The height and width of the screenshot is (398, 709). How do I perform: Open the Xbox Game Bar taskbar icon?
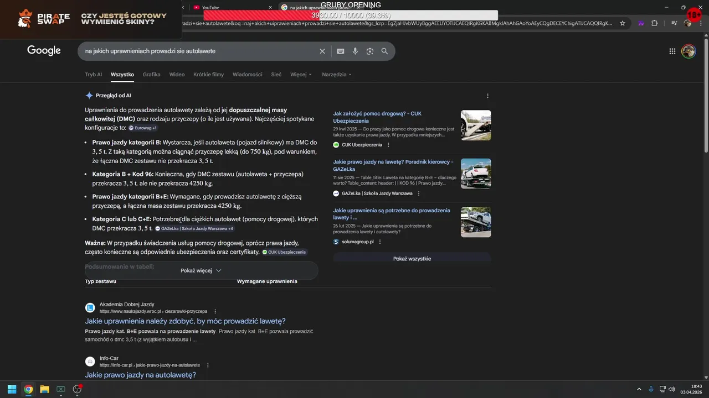61,389
